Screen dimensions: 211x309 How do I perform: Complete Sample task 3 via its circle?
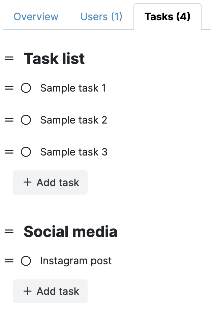(26, 152)
